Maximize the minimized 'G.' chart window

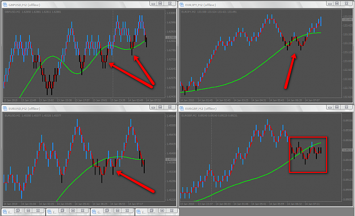point(117,210)
